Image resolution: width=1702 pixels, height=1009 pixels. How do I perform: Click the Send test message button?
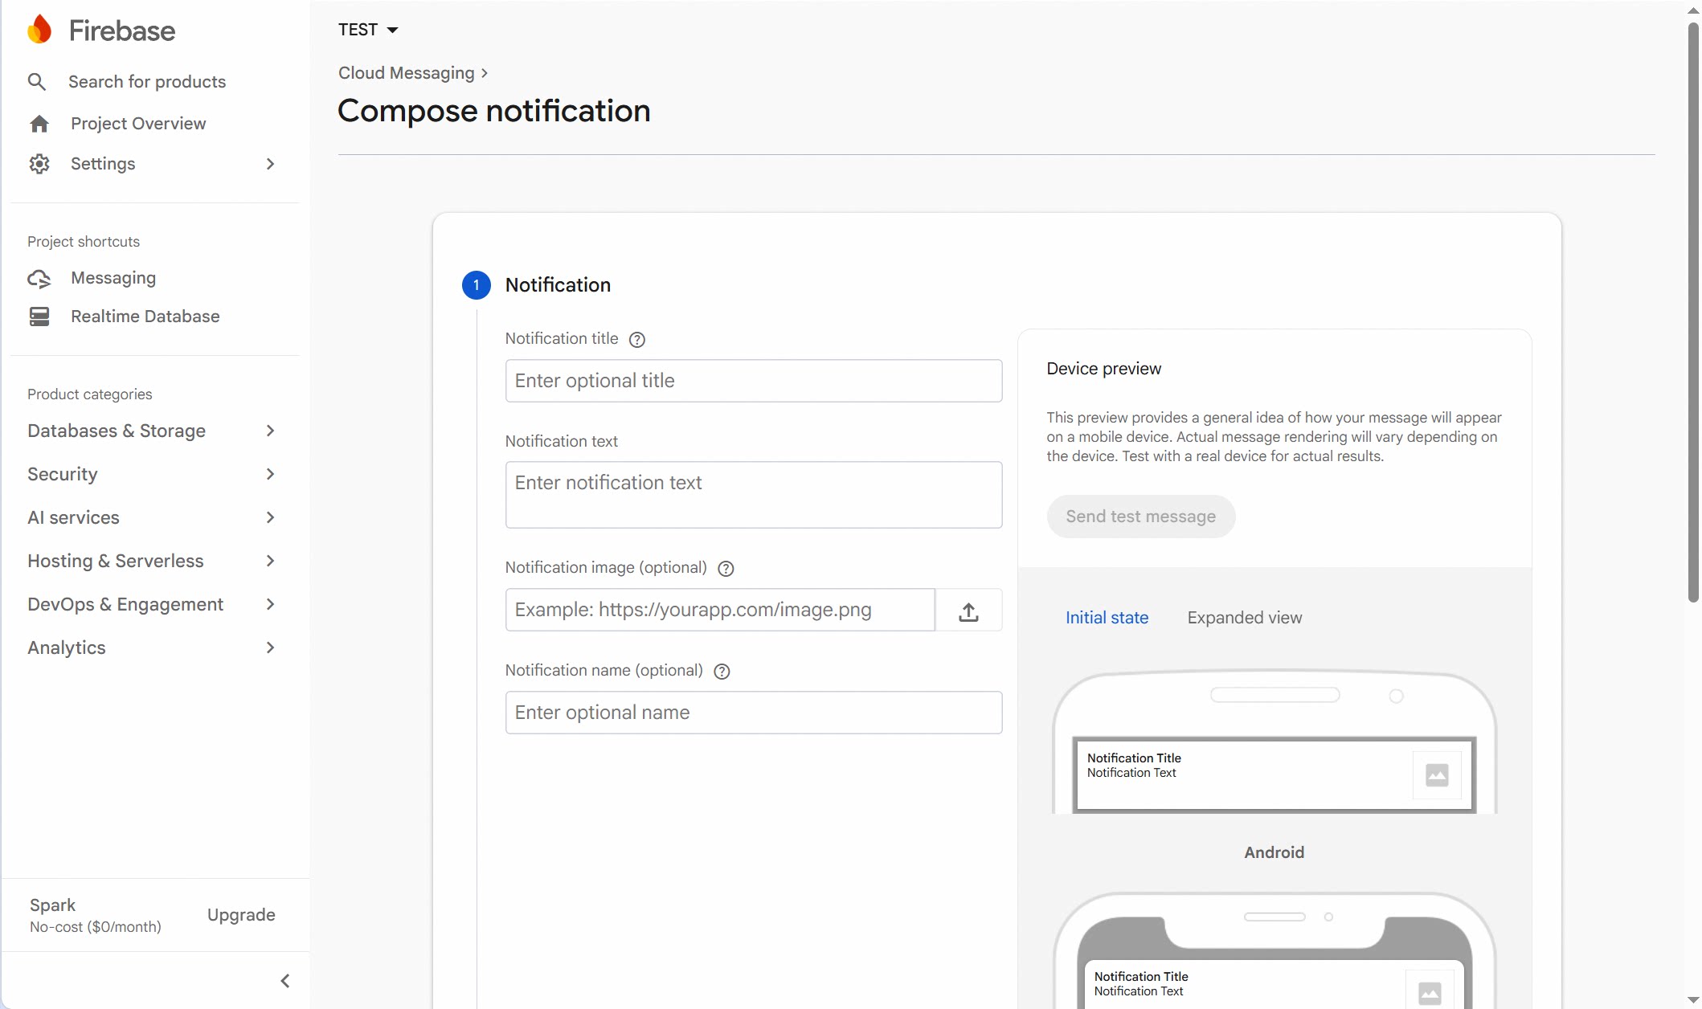(1140, 517)
